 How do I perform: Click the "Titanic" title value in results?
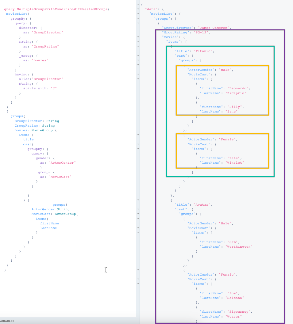(203, 51)
